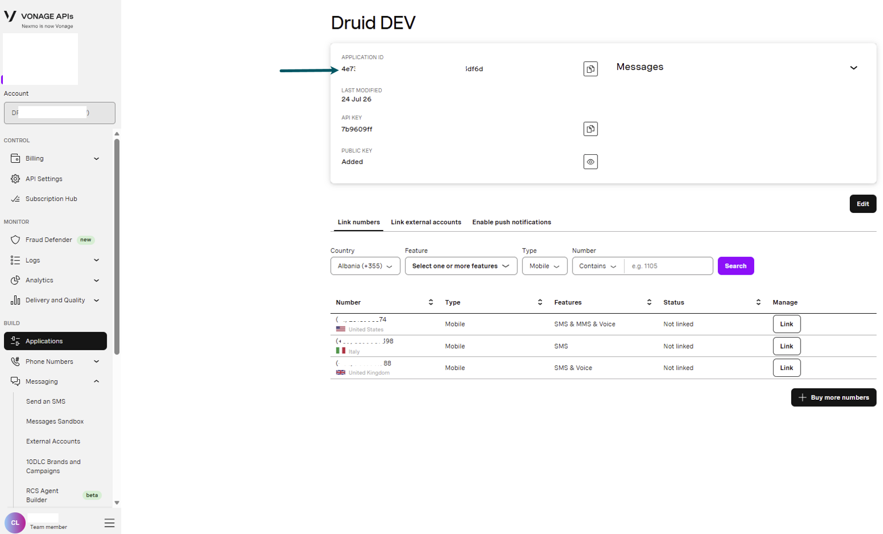Click the purple Search button

736,266
